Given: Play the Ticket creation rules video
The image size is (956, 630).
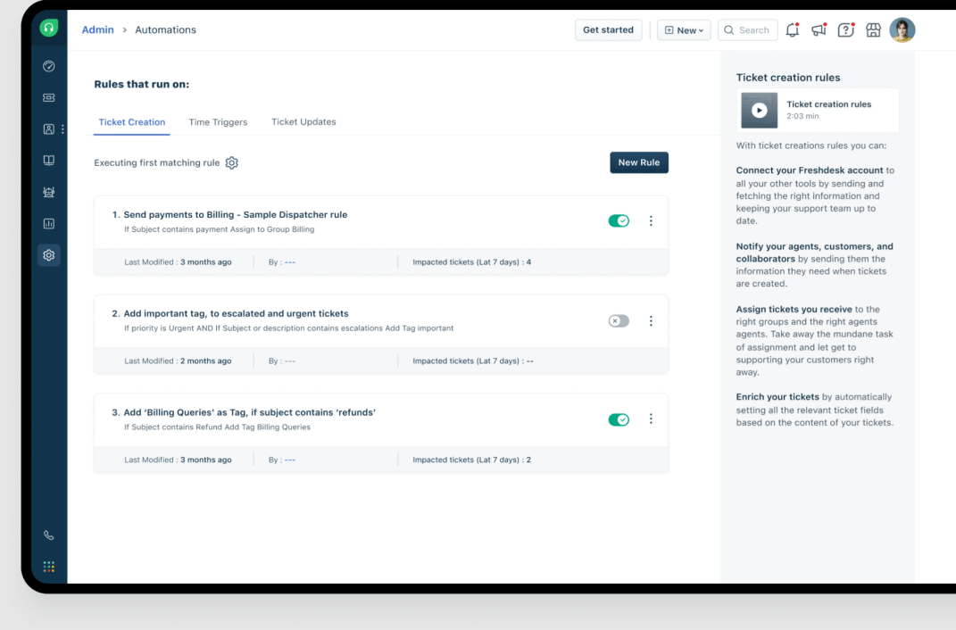Looking at the screenshot, I should tap(759, 111).
